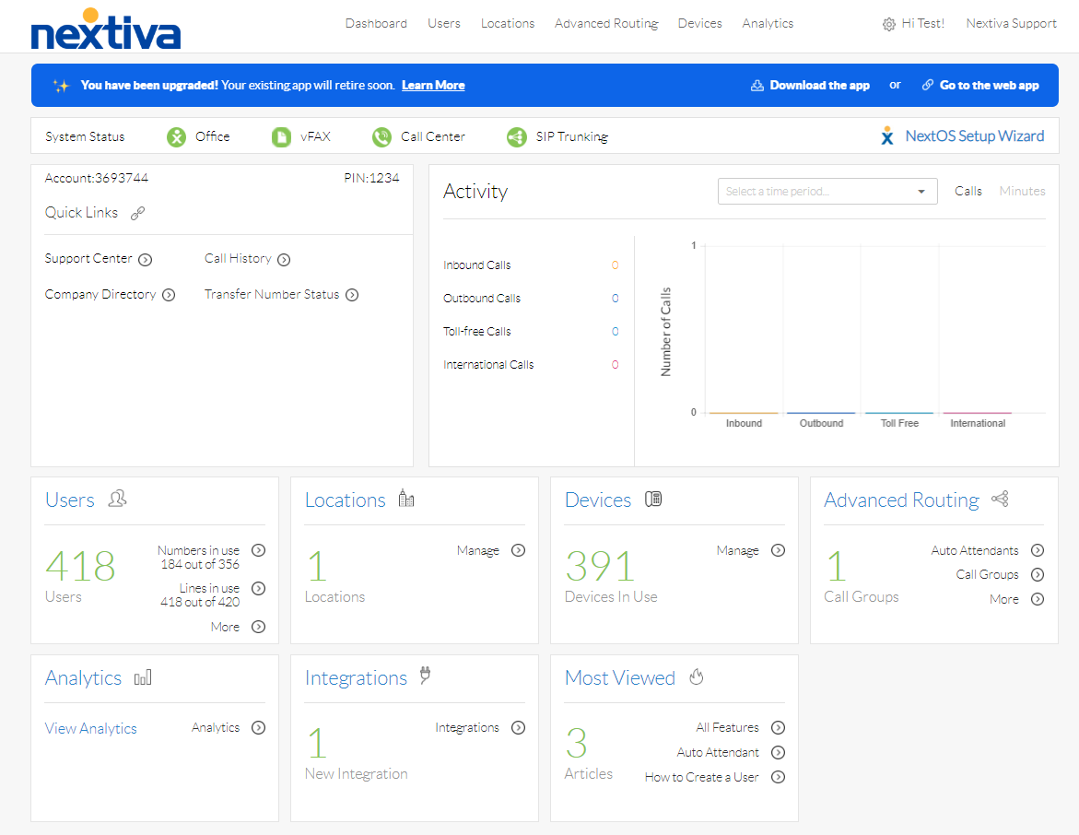Click the Auto Attendant article arrow
Screen dimensions: 1079x835
point(778,752)
